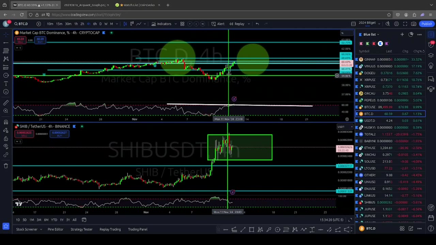Select the 30m timeframe
436x245 pixels.
pyautogui.click(x=68, y=24)
